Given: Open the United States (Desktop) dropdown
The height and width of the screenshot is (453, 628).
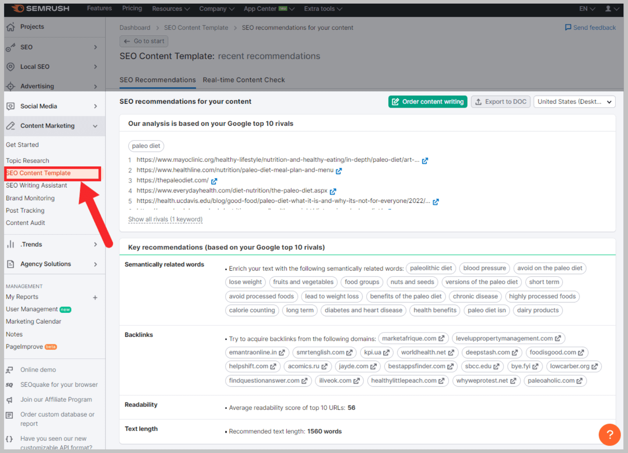Looking at the screenshot, I should 574,102.
